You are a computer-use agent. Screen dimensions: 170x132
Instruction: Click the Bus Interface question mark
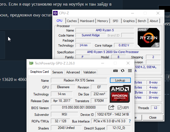(130, 121)
